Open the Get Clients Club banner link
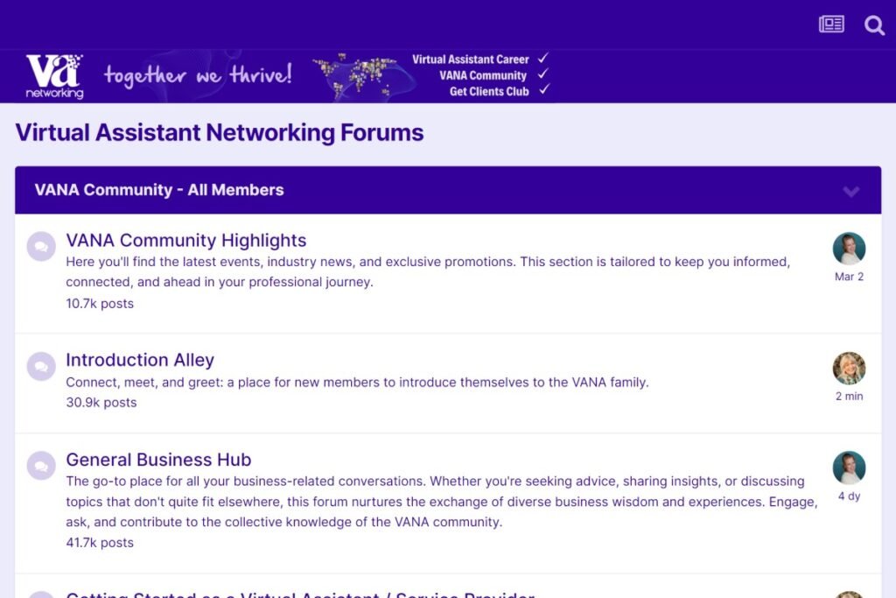This screenshot has width=896, height=598. click(488, 90)
